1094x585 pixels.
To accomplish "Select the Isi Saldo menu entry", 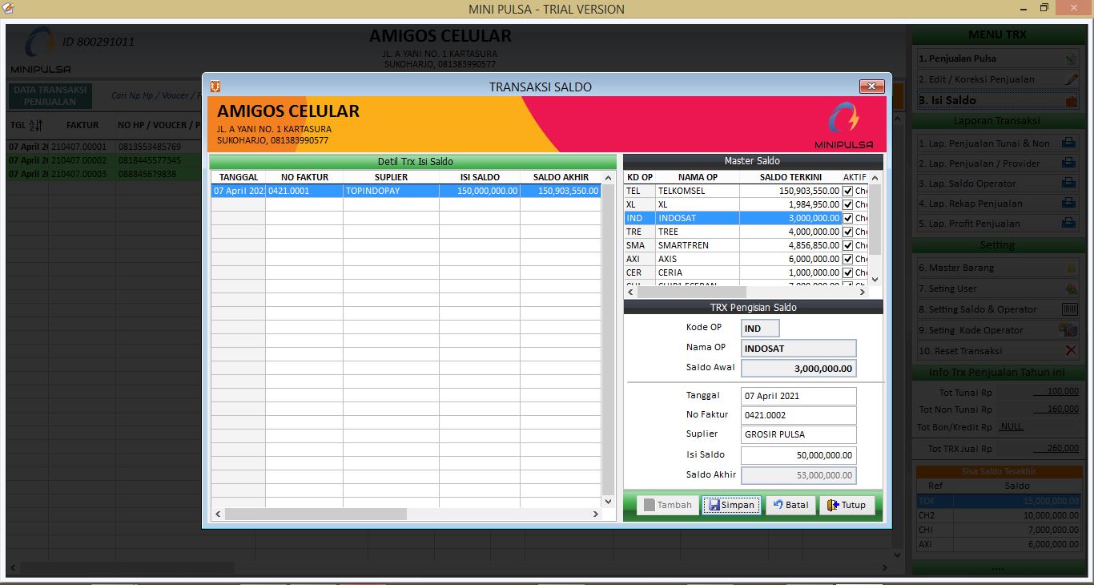I will point(997,100).
